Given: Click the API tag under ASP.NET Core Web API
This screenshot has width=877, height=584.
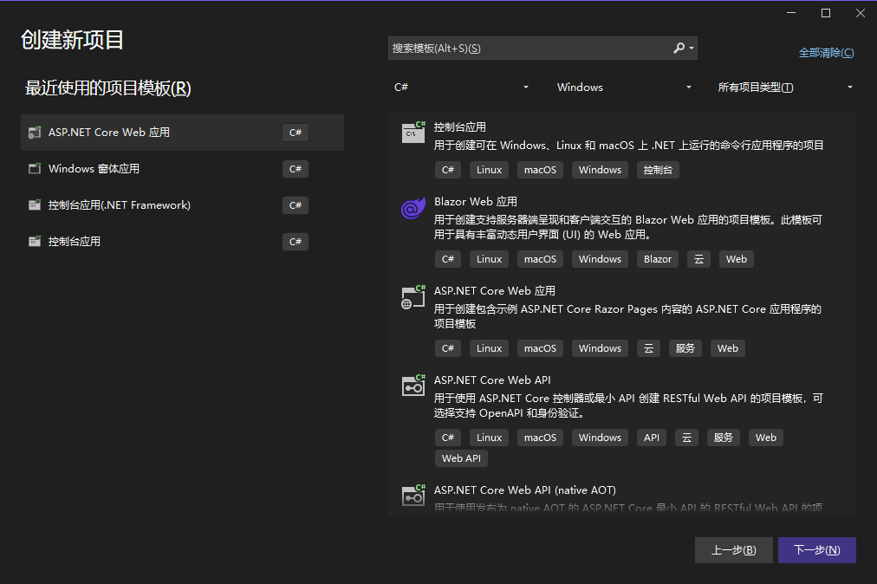Looking at the screenshot, I should point(651,438).
